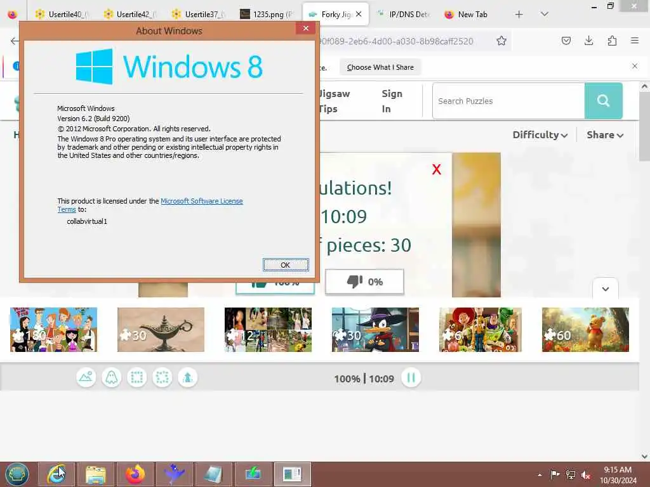Click the thumbs down 0% button

[364, 282]
